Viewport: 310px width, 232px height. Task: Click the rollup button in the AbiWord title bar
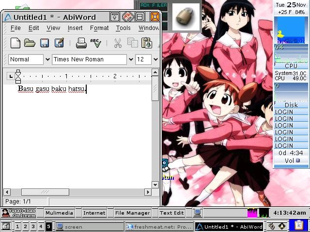[114, 17]
